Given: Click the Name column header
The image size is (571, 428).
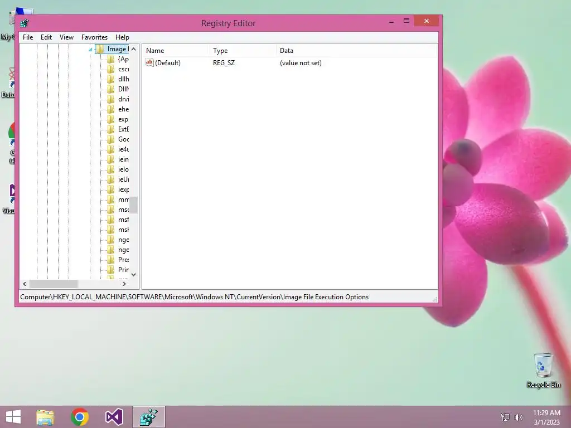Looking at the screenshot, I should [176, 51].
